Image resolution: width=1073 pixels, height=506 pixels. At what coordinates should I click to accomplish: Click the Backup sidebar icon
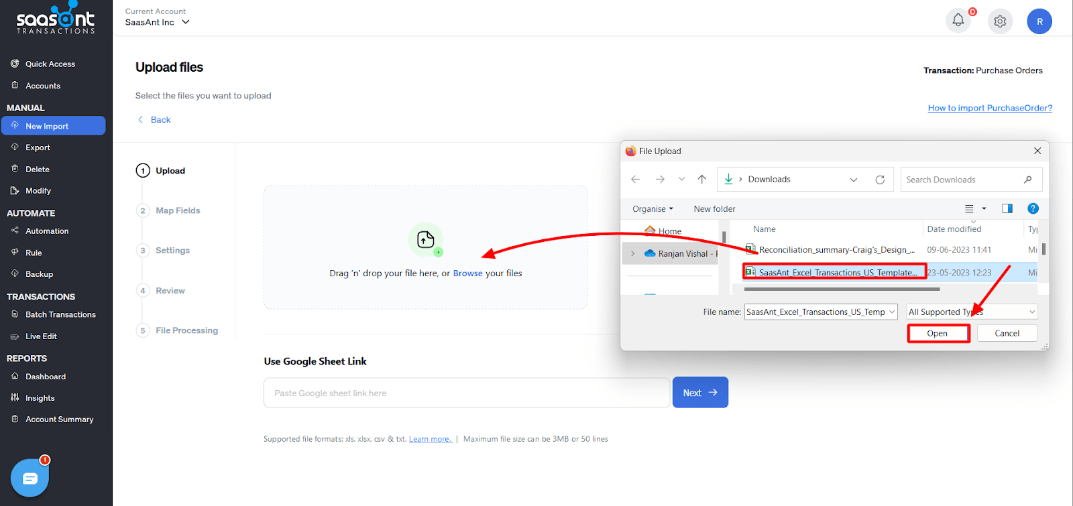point(15,273)
